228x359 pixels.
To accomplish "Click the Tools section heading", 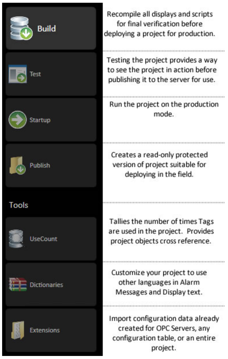I will coord(19,205).
